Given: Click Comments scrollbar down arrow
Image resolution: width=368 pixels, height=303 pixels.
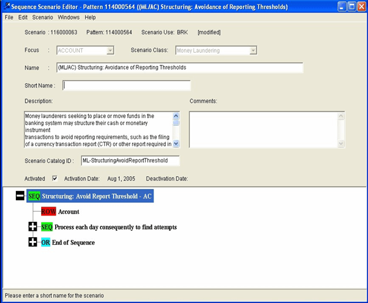Looking at the screenshot, I should pyautogui.click(x=341, y=143).
